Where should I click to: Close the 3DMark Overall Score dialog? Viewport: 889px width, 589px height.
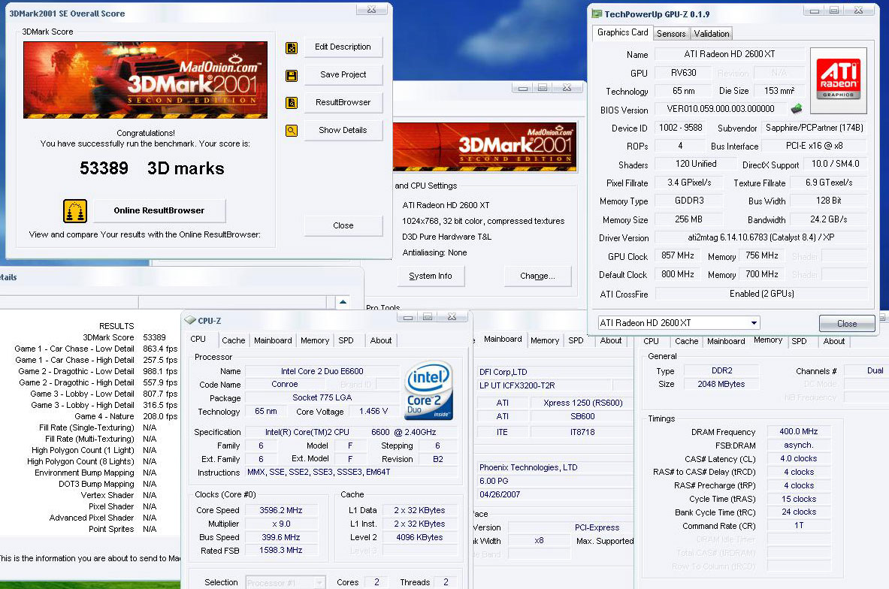tap(343, 225)
